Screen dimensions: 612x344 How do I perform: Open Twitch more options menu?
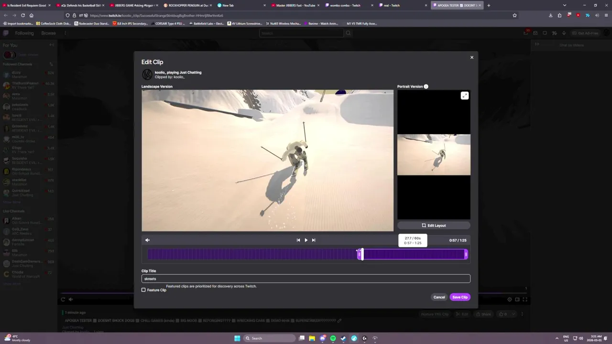65,33
